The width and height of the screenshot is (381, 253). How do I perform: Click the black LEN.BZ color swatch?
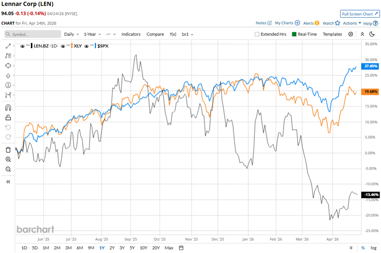(x=32, y=46)
